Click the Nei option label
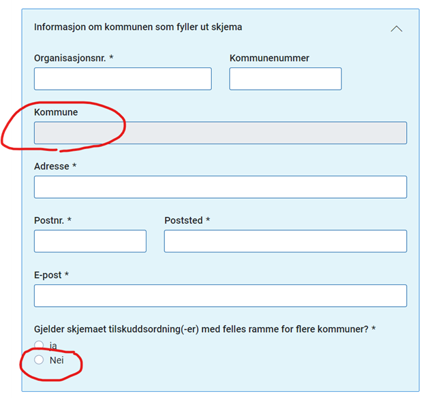Image resolution: width=430 pixels, height=398 pixels. [x=57, y=360]
